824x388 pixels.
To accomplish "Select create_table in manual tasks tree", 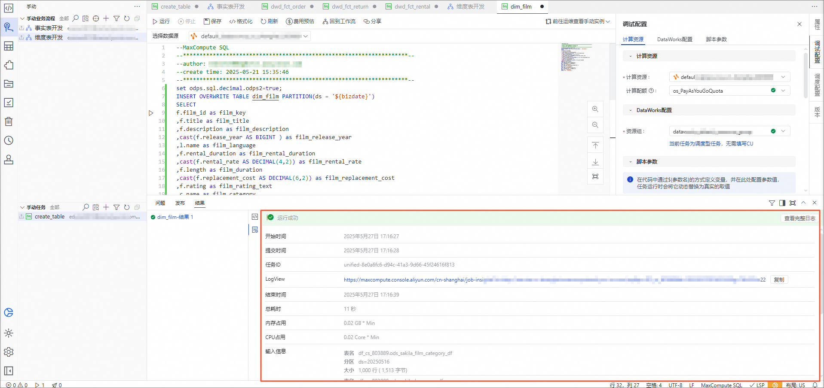I will [x=49, y=217].
